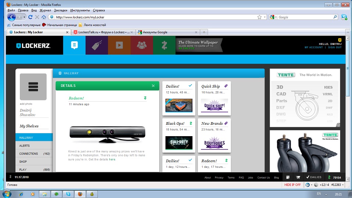Open the Журнал menu

tap(45, 10)
